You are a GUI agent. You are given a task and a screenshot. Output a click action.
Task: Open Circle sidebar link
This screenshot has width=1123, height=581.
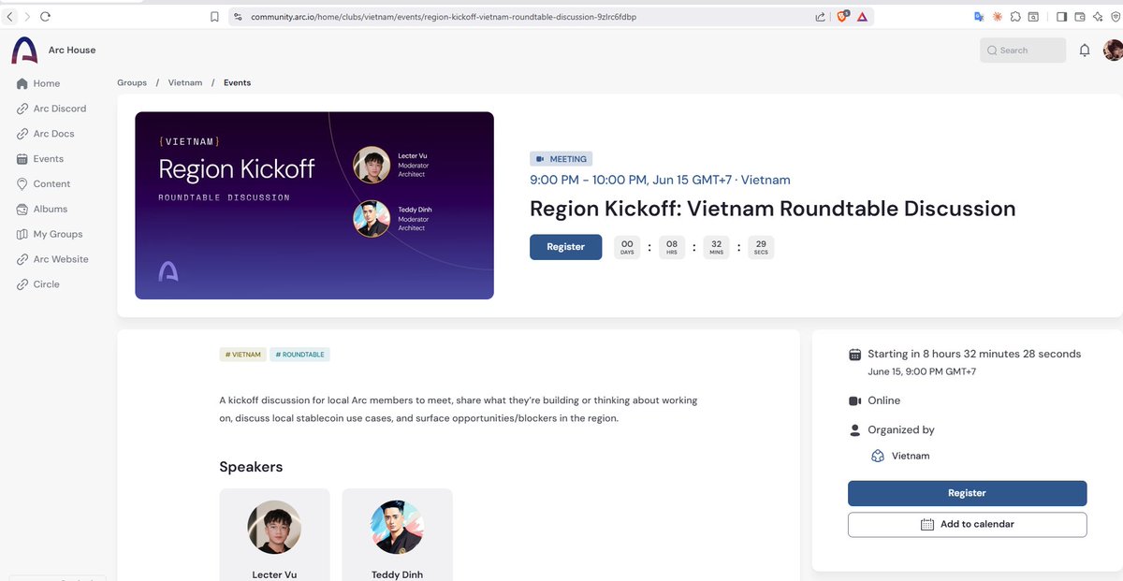pos(38,284)
